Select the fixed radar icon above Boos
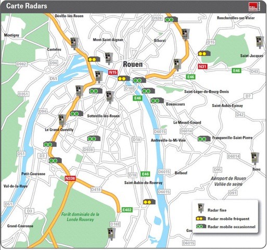The image size is (270, 250). point(255,158)
